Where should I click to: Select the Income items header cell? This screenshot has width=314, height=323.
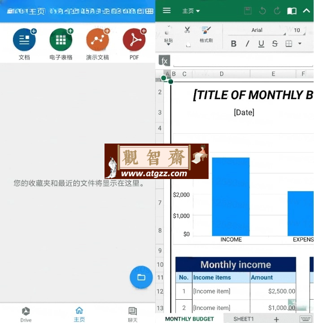[x=221, y=278]
